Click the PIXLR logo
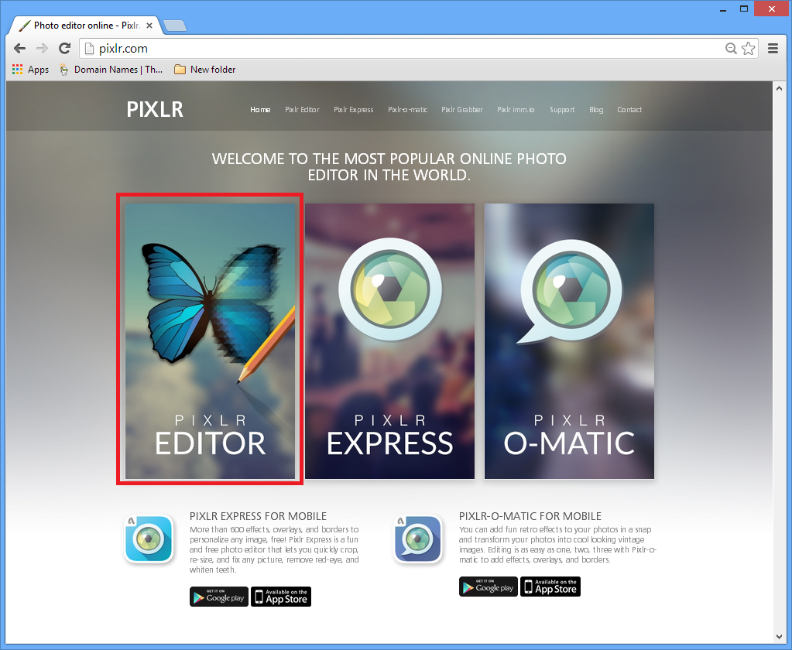 155,110
